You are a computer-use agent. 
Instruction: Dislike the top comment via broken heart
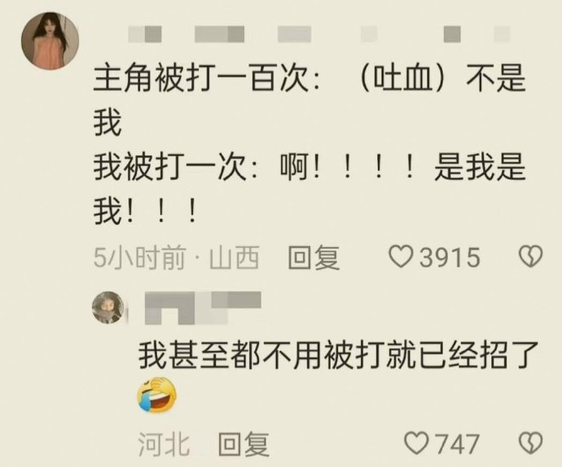coord(531,256)
